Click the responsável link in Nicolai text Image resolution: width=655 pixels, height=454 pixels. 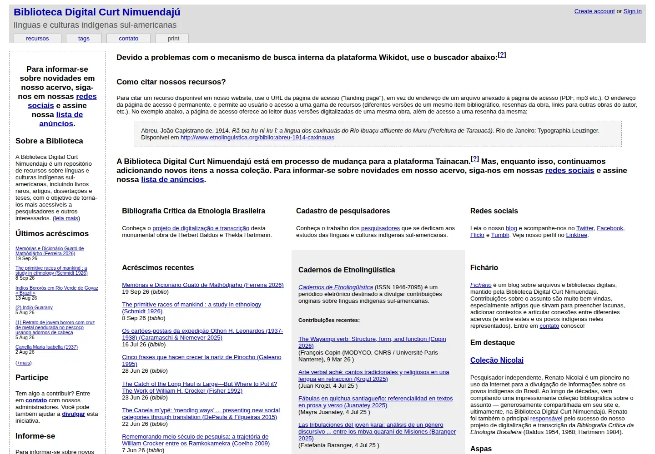pos(546,419)
